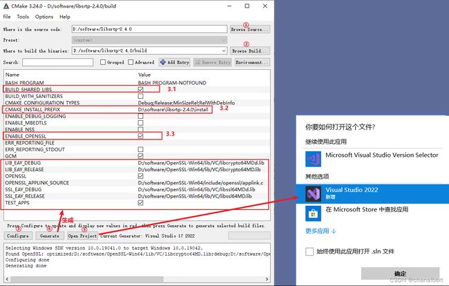Image resolution: width=449 pixels, height=286 pixels.
Task: Select the ERR_REPORTING_FILE row
Action: (137, 143)
